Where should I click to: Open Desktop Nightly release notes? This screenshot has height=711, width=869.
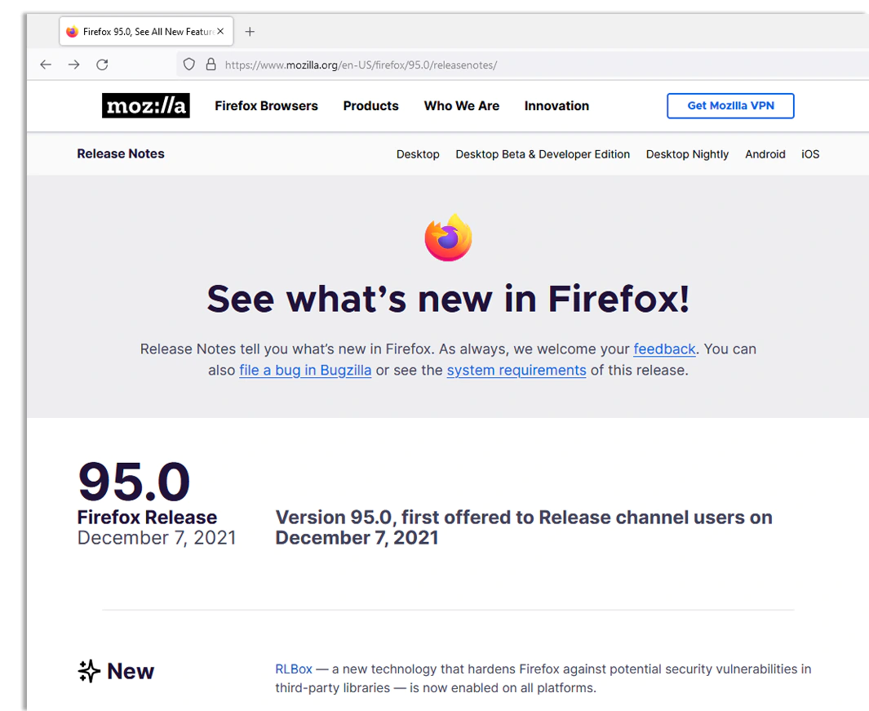click(x=687, y=154)
